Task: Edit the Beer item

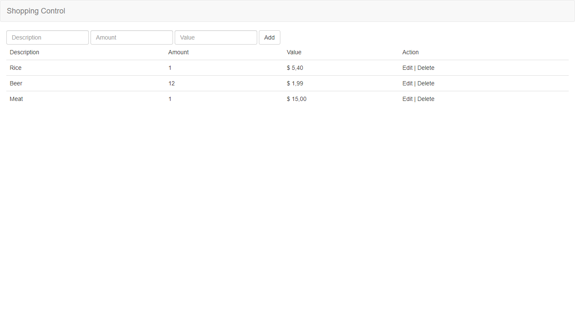Action: click(x=407, y=83)
